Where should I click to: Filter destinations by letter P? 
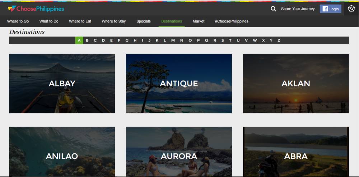198,40
